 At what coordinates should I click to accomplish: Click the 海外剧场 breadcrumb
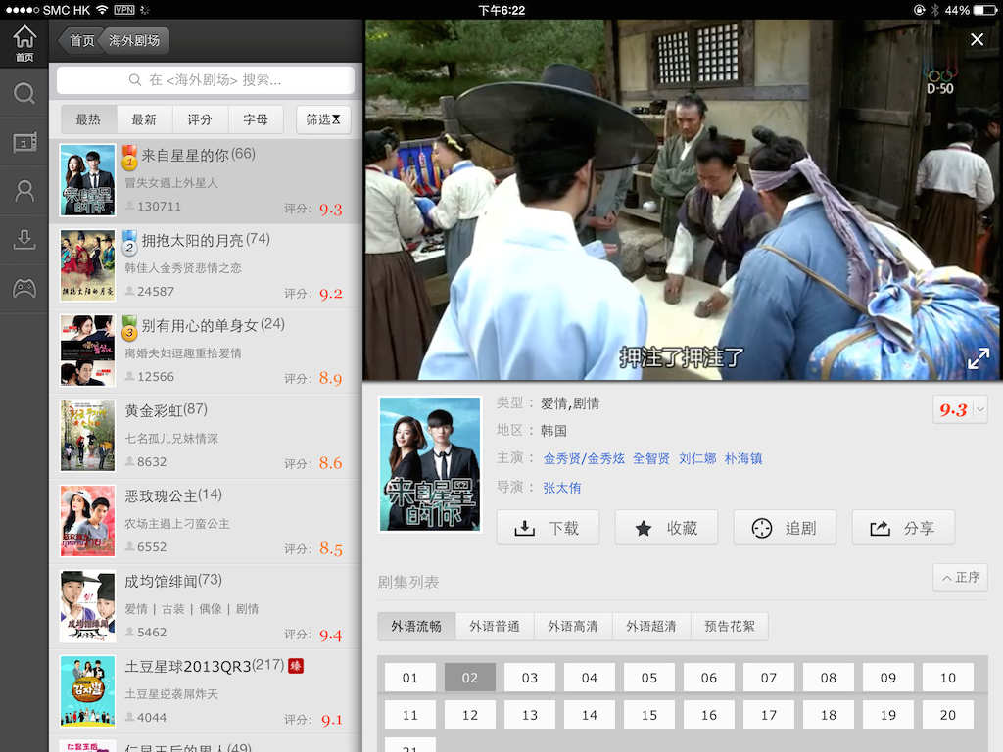(134, 40)
